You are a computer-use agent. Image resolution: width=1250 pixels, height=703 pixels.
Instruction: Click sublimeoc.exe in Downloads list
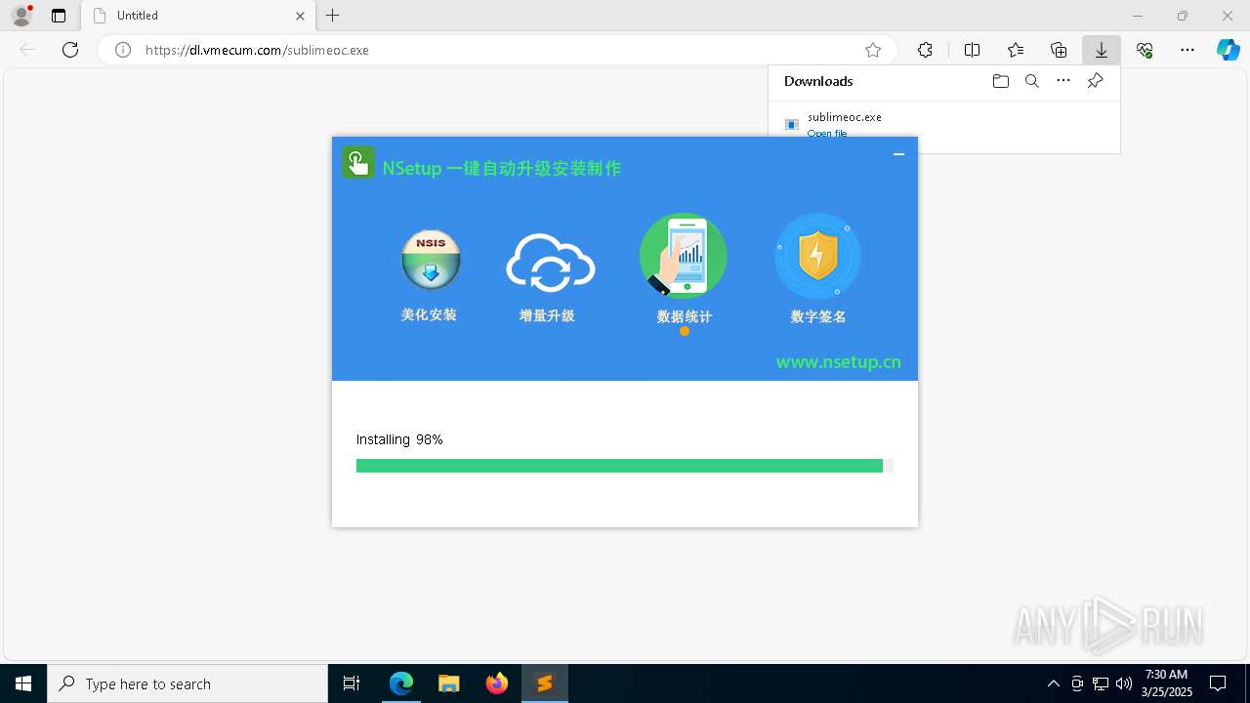(845, 117)
